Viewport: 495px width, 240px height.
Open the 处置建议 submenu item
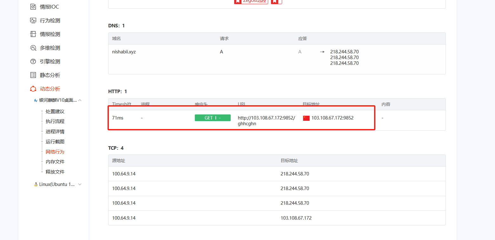pos(55,111)
